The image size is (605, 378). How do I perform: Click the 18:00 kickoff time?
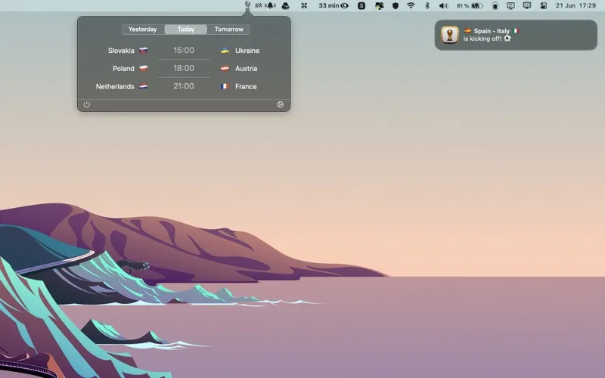point(184,68)
